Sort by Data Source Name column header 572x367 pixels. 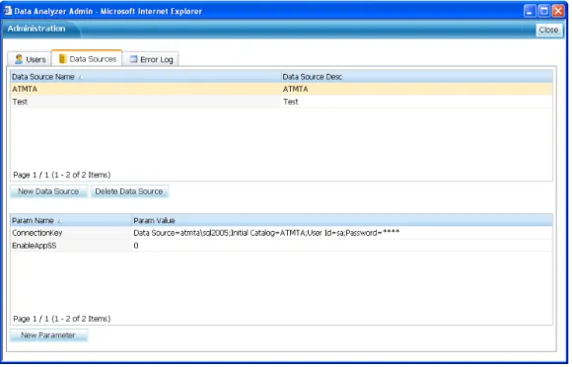click(146, 77)
